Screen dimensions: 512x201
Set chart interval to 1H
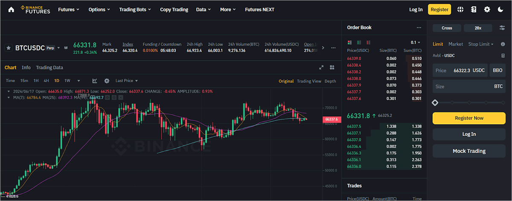click(36, 81)
